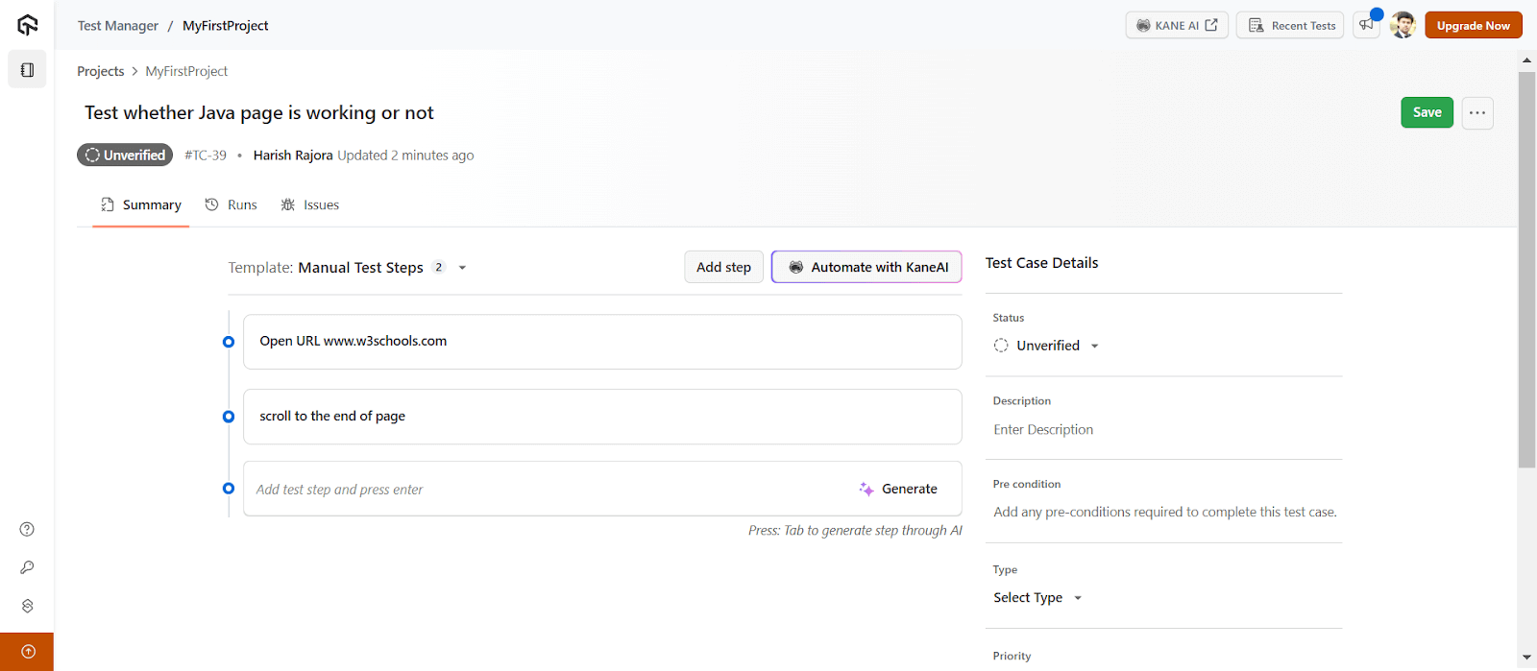The image size is (1537, 671).
Task: Click Upgrade Now button
Action: [x=1474, y=25]
